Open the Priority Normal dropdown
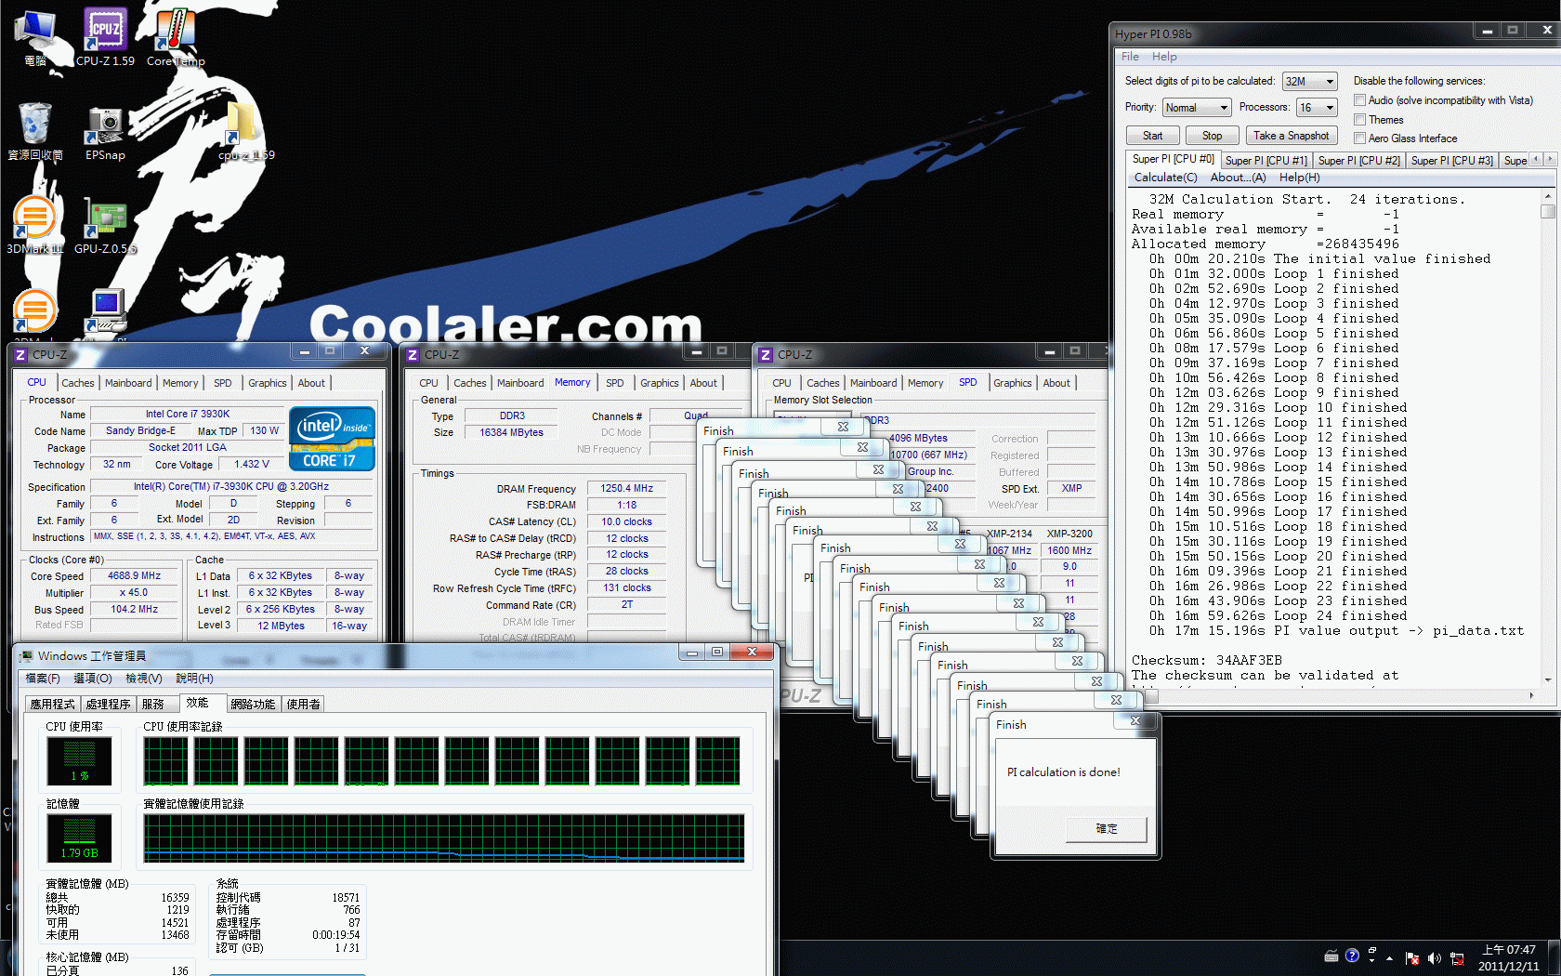Image resolution: width=1561 pixels, height=976 pixels. pos(1197,108)
